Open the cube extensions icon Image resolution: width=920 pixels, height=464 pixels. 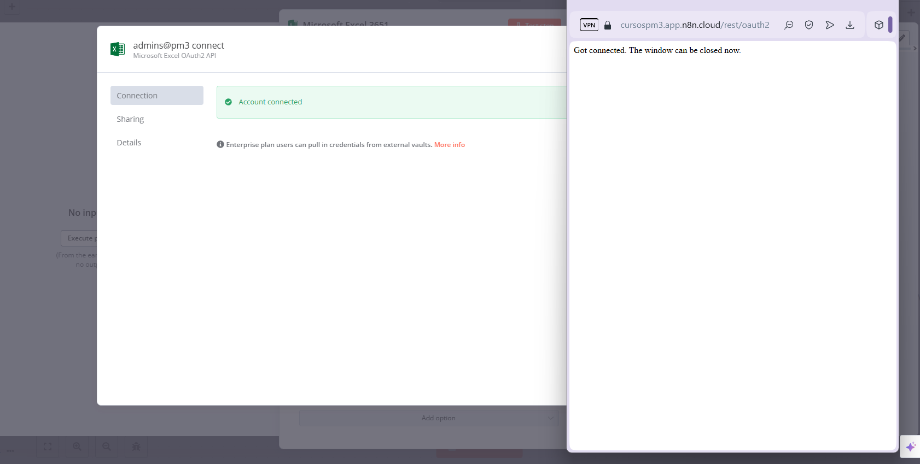pos(879,25)
